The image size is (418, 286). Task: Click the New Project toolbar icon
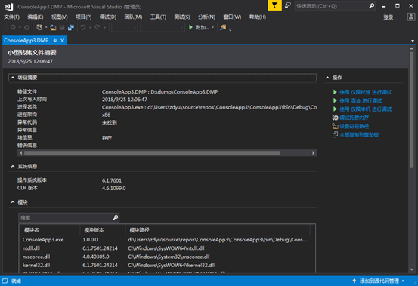coord(39,27)
